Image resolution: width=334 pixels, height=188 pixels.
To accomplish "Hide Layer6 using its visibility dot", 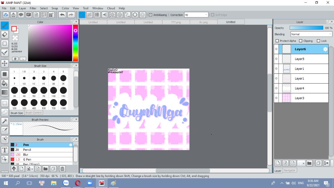I will click(x=276, y=49).
